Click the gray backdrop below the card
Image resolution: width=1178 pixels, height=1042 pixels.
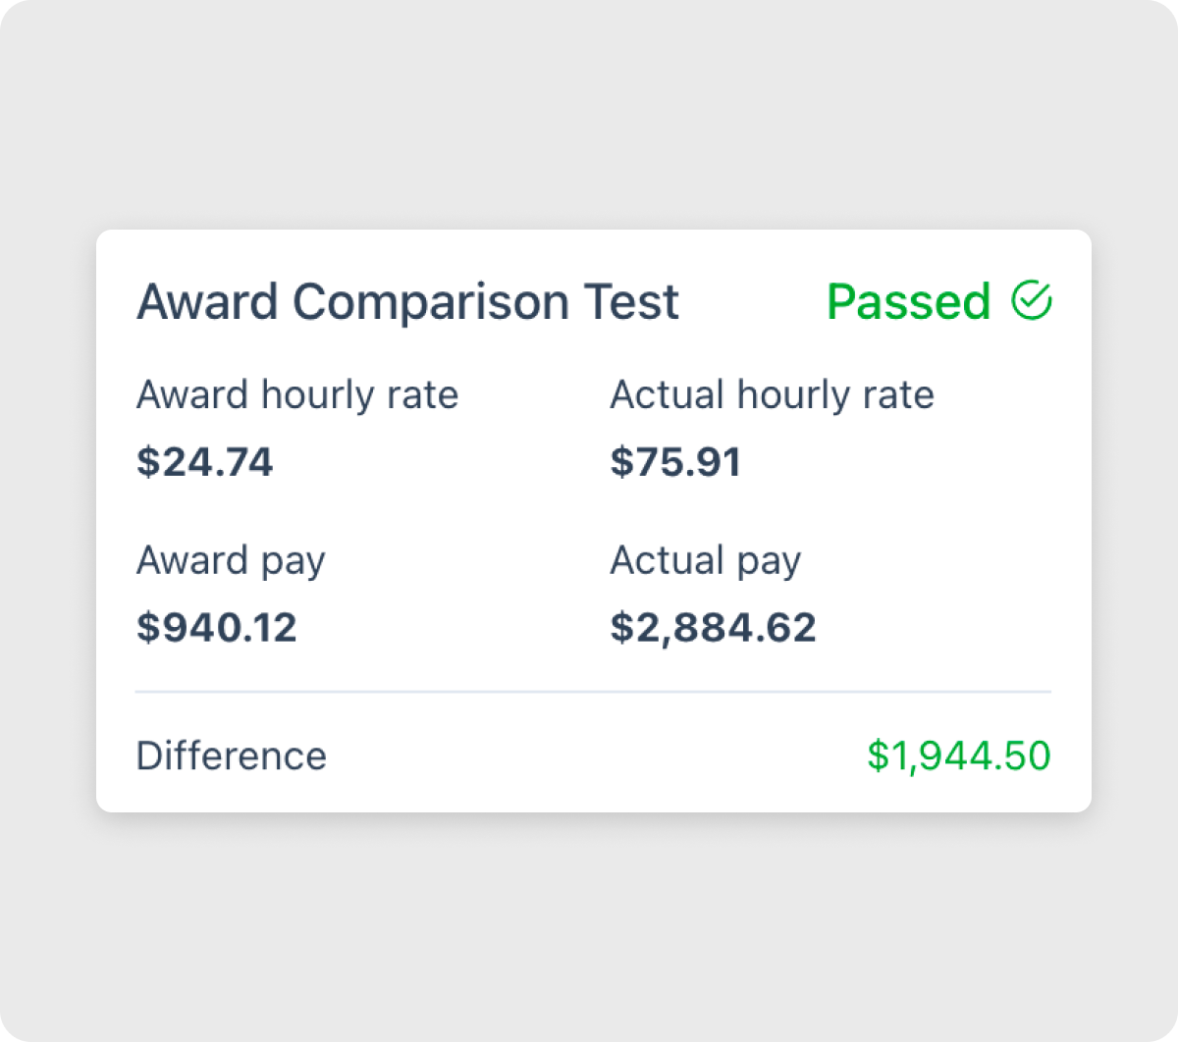(x=589, y=922)
